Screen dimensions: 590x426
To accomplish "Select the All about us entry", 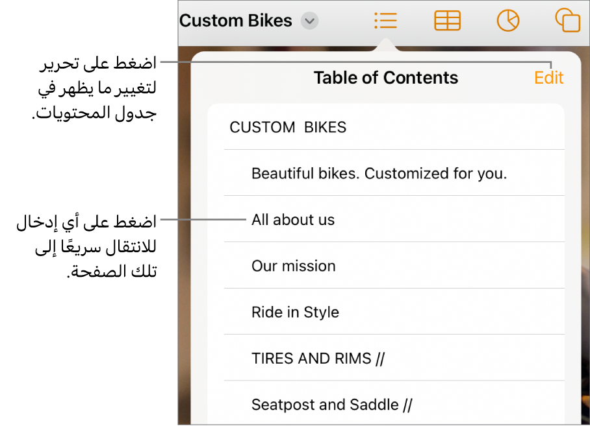I will pyautogui.click(x=293, y=220).
